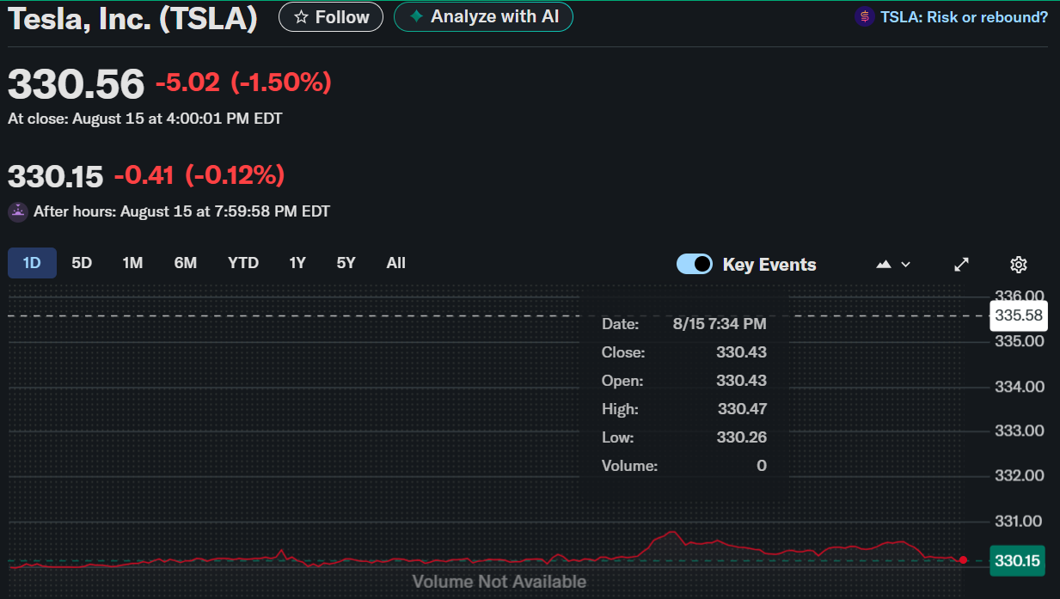Select the 1D range tab
The width and height of the screenshot is (1060, 599).
(32, 263)
